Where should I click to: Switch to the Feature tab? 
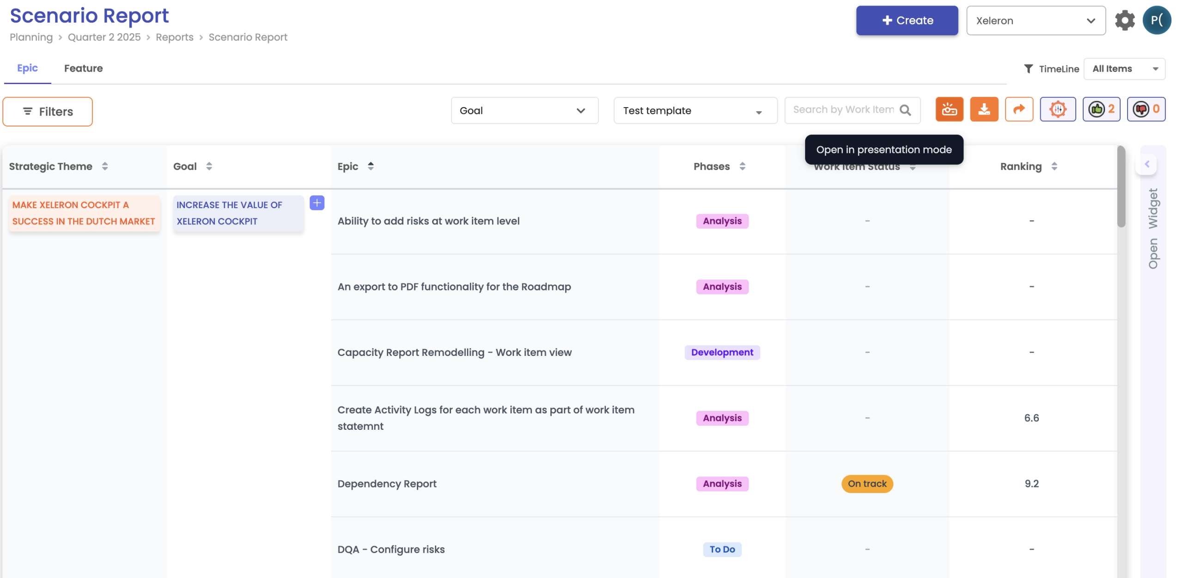point(83,68)
